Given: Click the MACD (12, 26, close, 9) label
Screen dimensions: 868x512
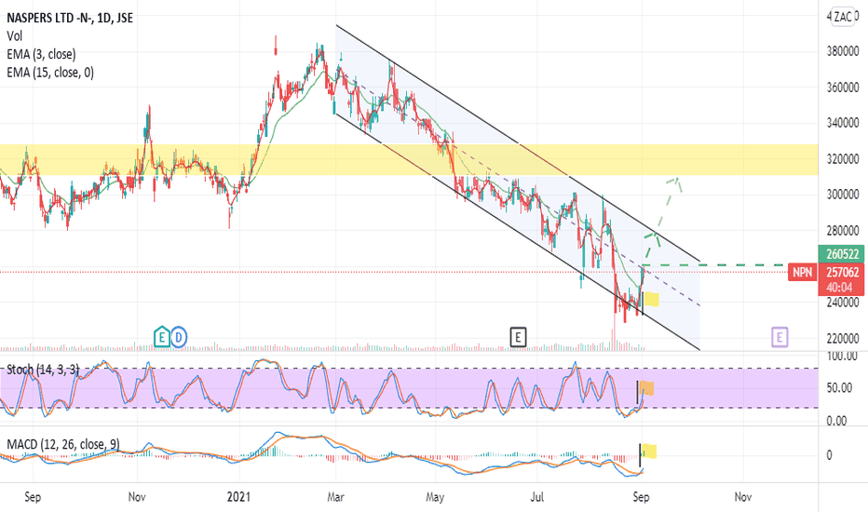Looking at the screenshot, I should click(63, 444).
